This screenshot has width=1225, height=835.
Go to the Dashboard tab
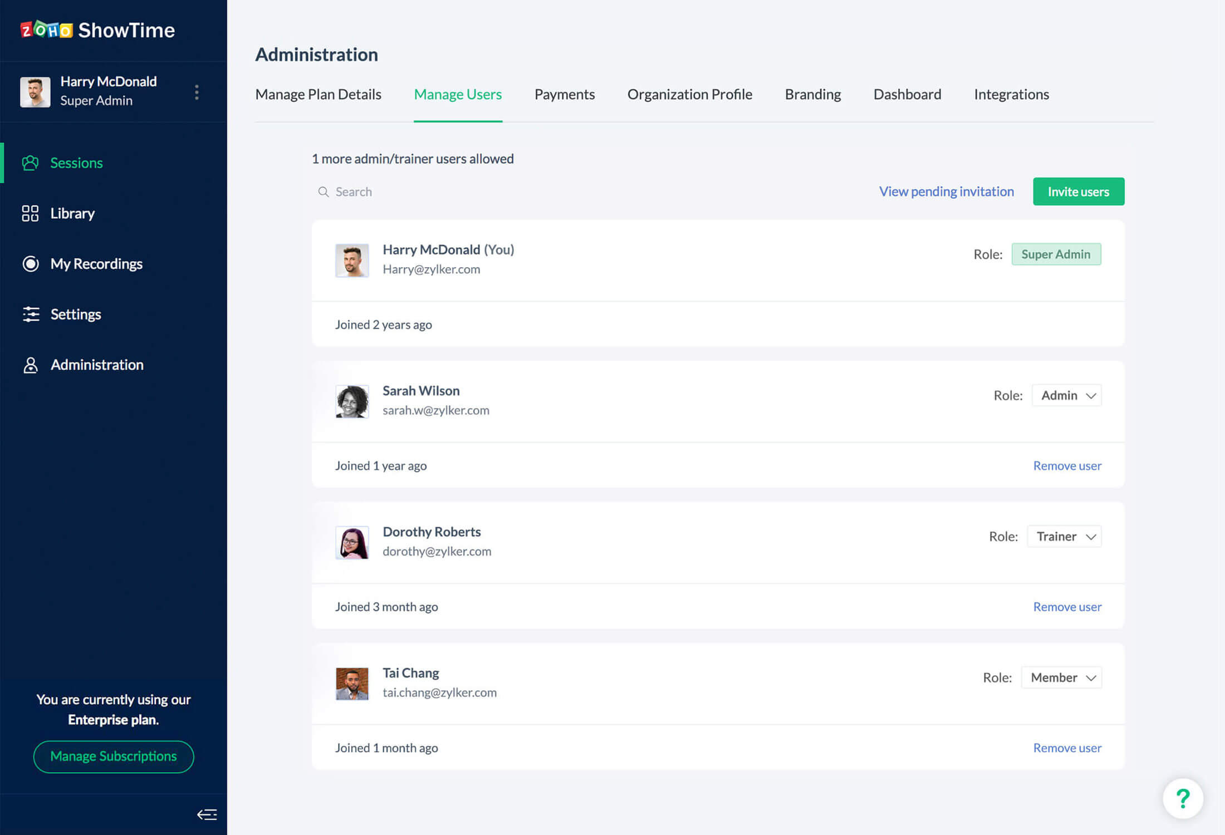tap(907, 94)
